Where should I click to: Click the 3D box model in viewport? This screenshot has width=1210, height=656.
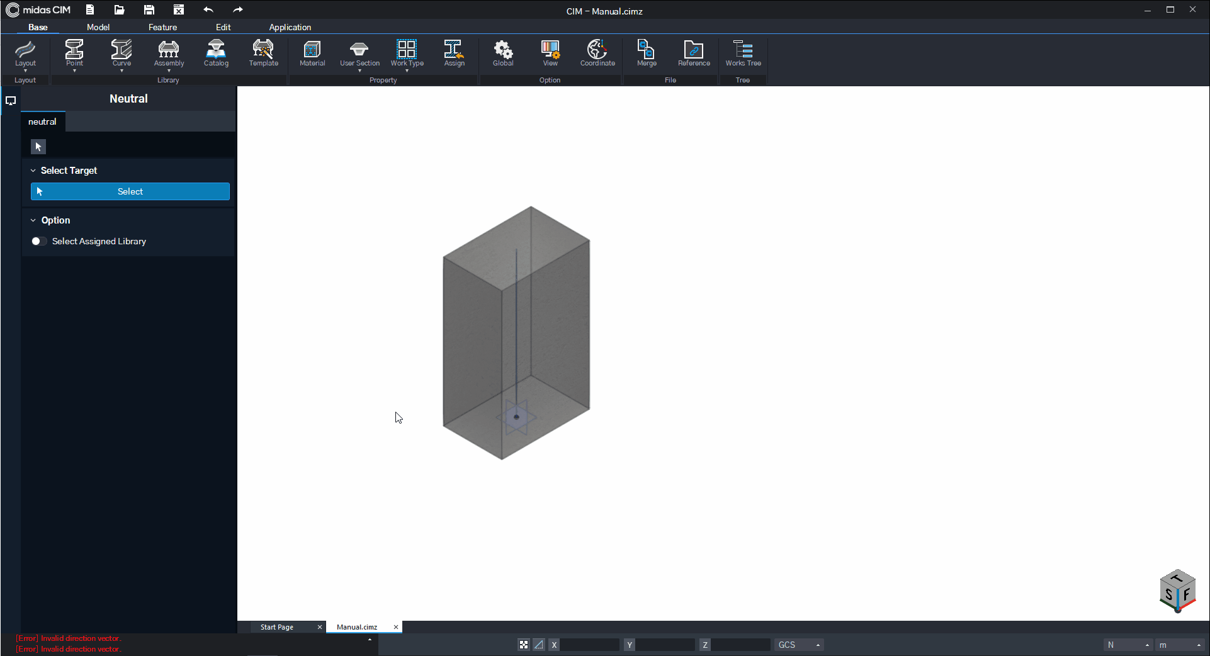coord(516,333)
